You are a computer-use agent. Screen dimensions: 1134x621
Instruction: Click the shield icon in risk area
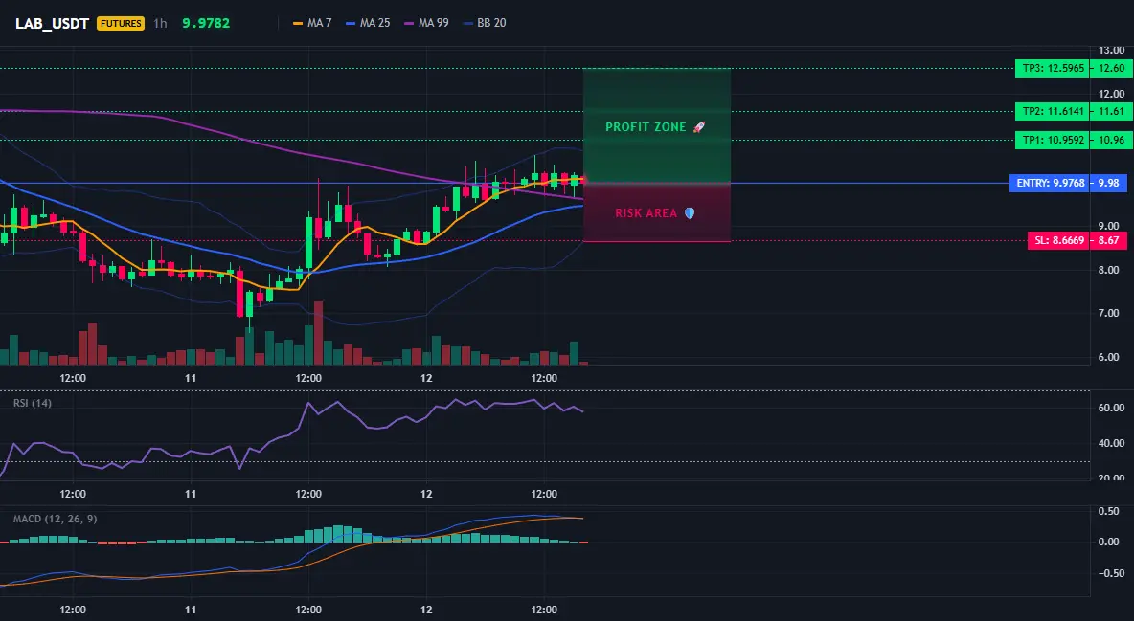pyautogui.click(x=690, y=213)
